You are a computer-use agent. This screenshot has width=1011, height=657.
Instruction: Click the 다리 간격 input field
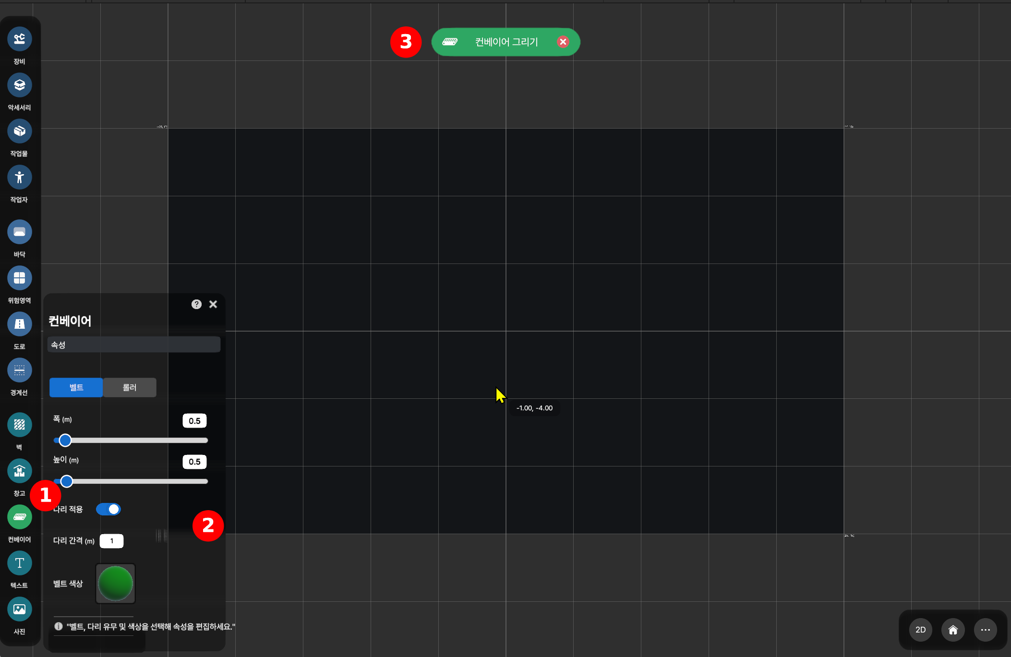[x=111, y=541]
